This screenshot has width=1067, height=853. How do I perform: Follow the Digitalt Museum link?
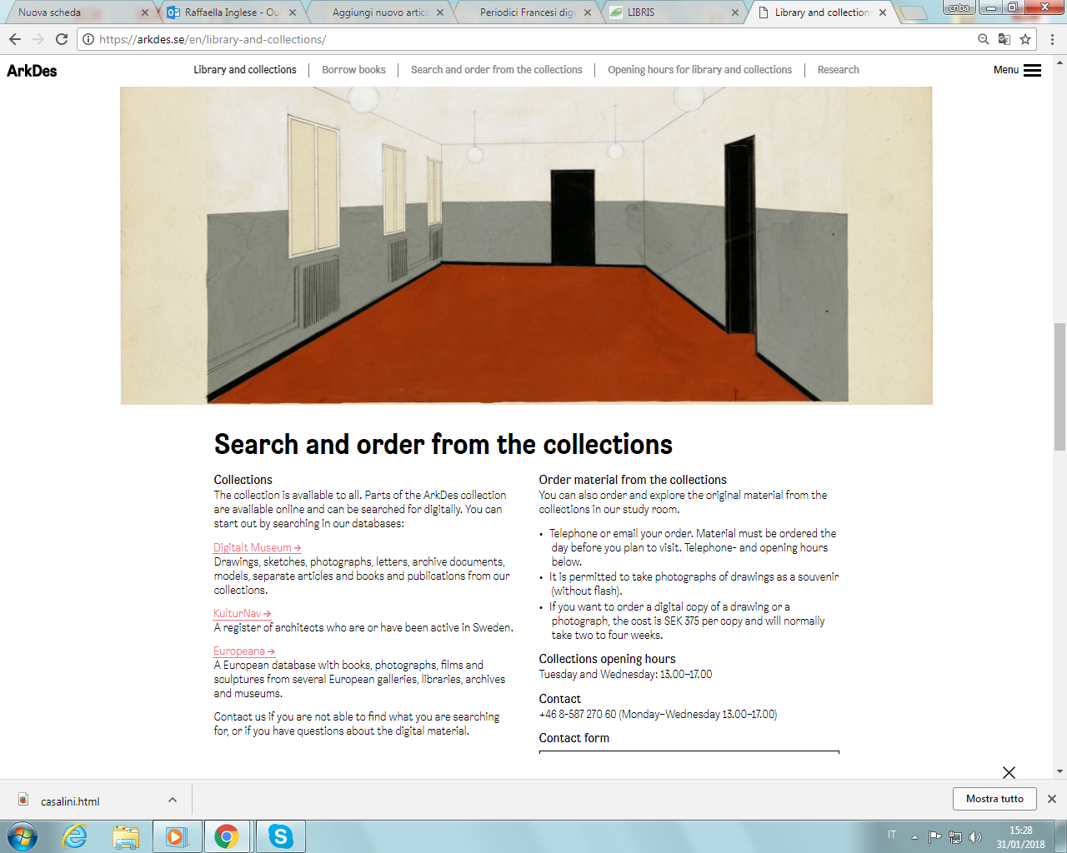257,547
